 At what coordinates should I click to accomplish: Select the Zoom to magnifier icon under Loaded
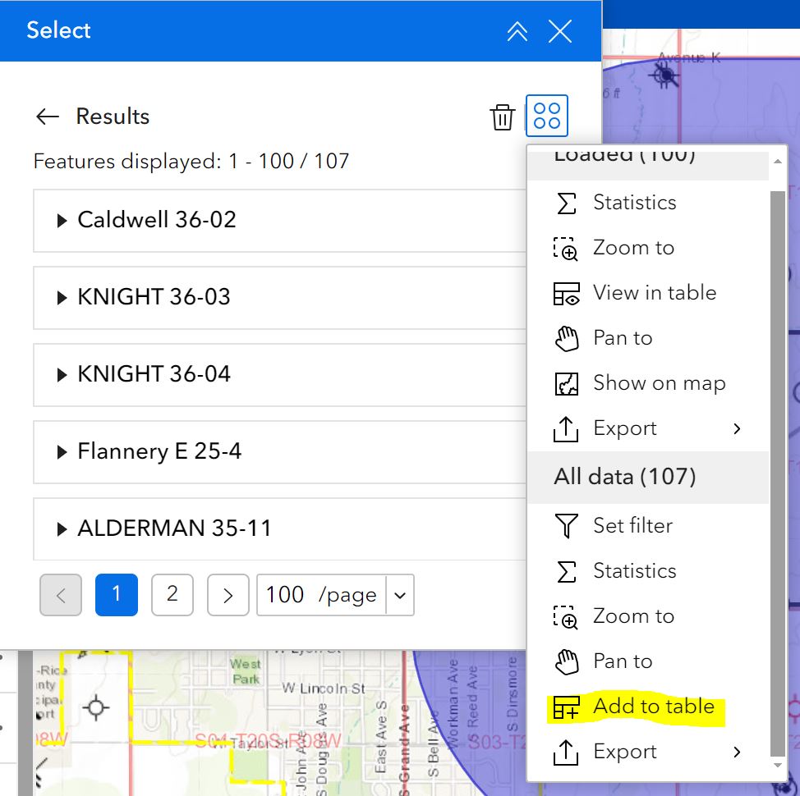click(567, 248)
